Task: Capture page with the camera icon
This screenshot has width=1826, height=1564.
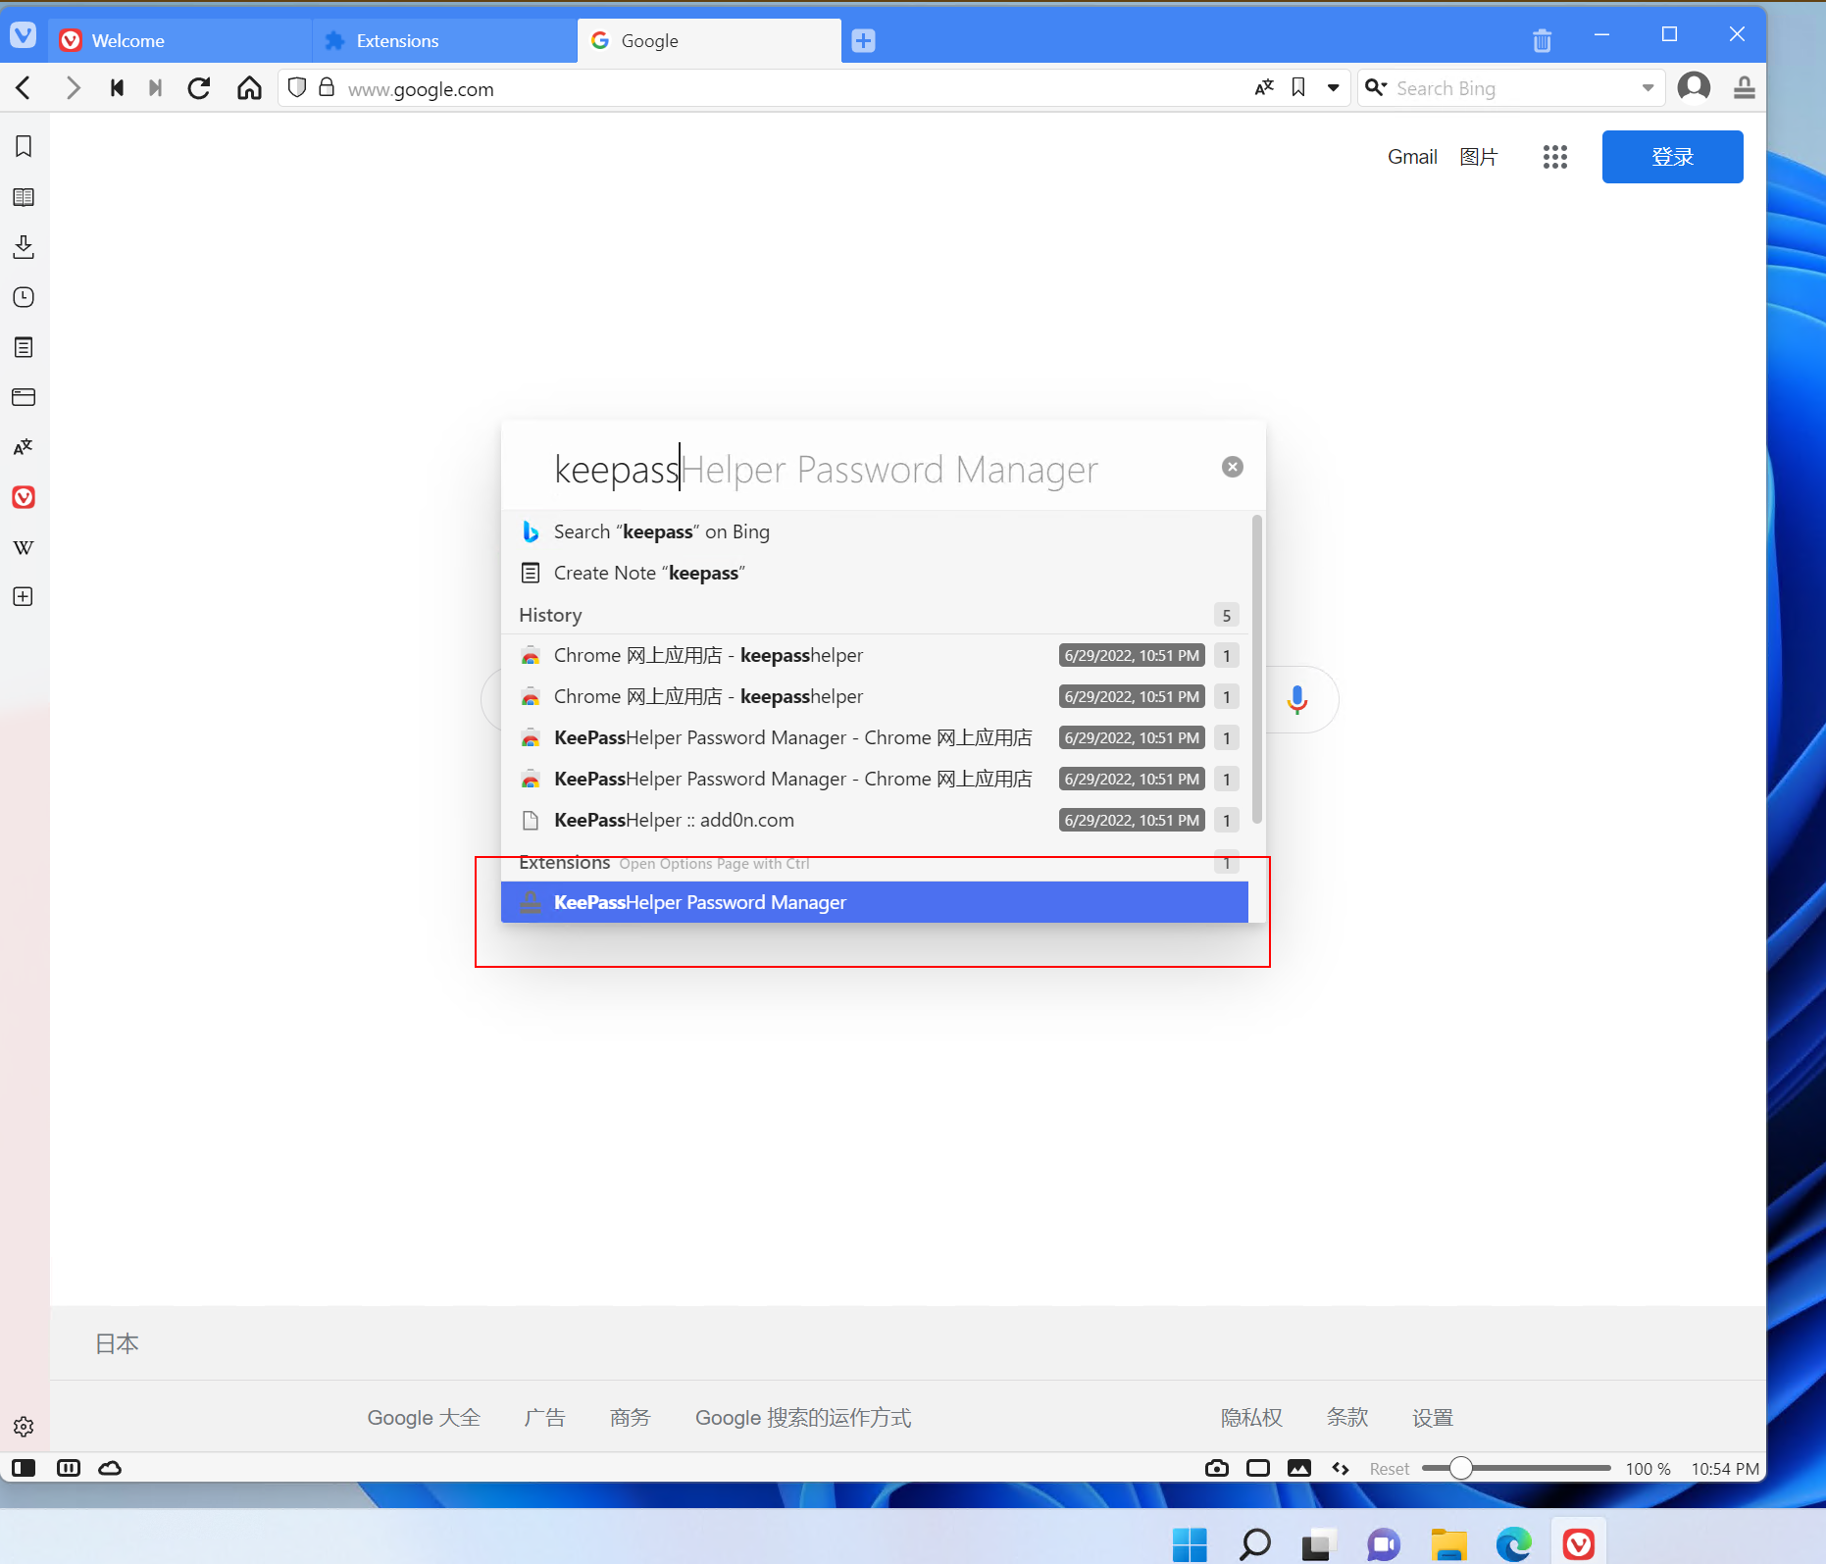Action: 1217,1468
